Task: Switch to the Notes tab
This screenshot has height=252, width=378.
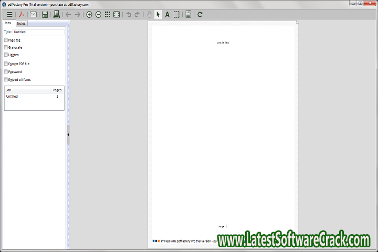Action: [x=21, y=24]
